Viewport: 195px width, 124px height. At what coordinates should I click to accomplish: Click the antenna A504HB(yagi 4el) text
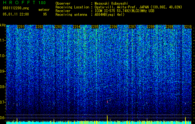109,15
